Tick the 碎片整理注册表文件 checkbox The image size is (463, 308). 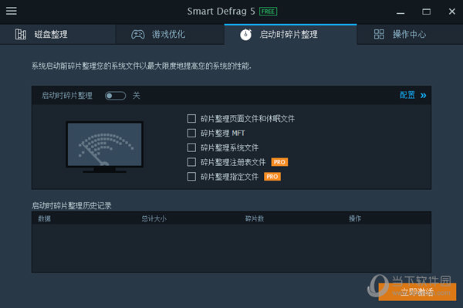(191, 162)
